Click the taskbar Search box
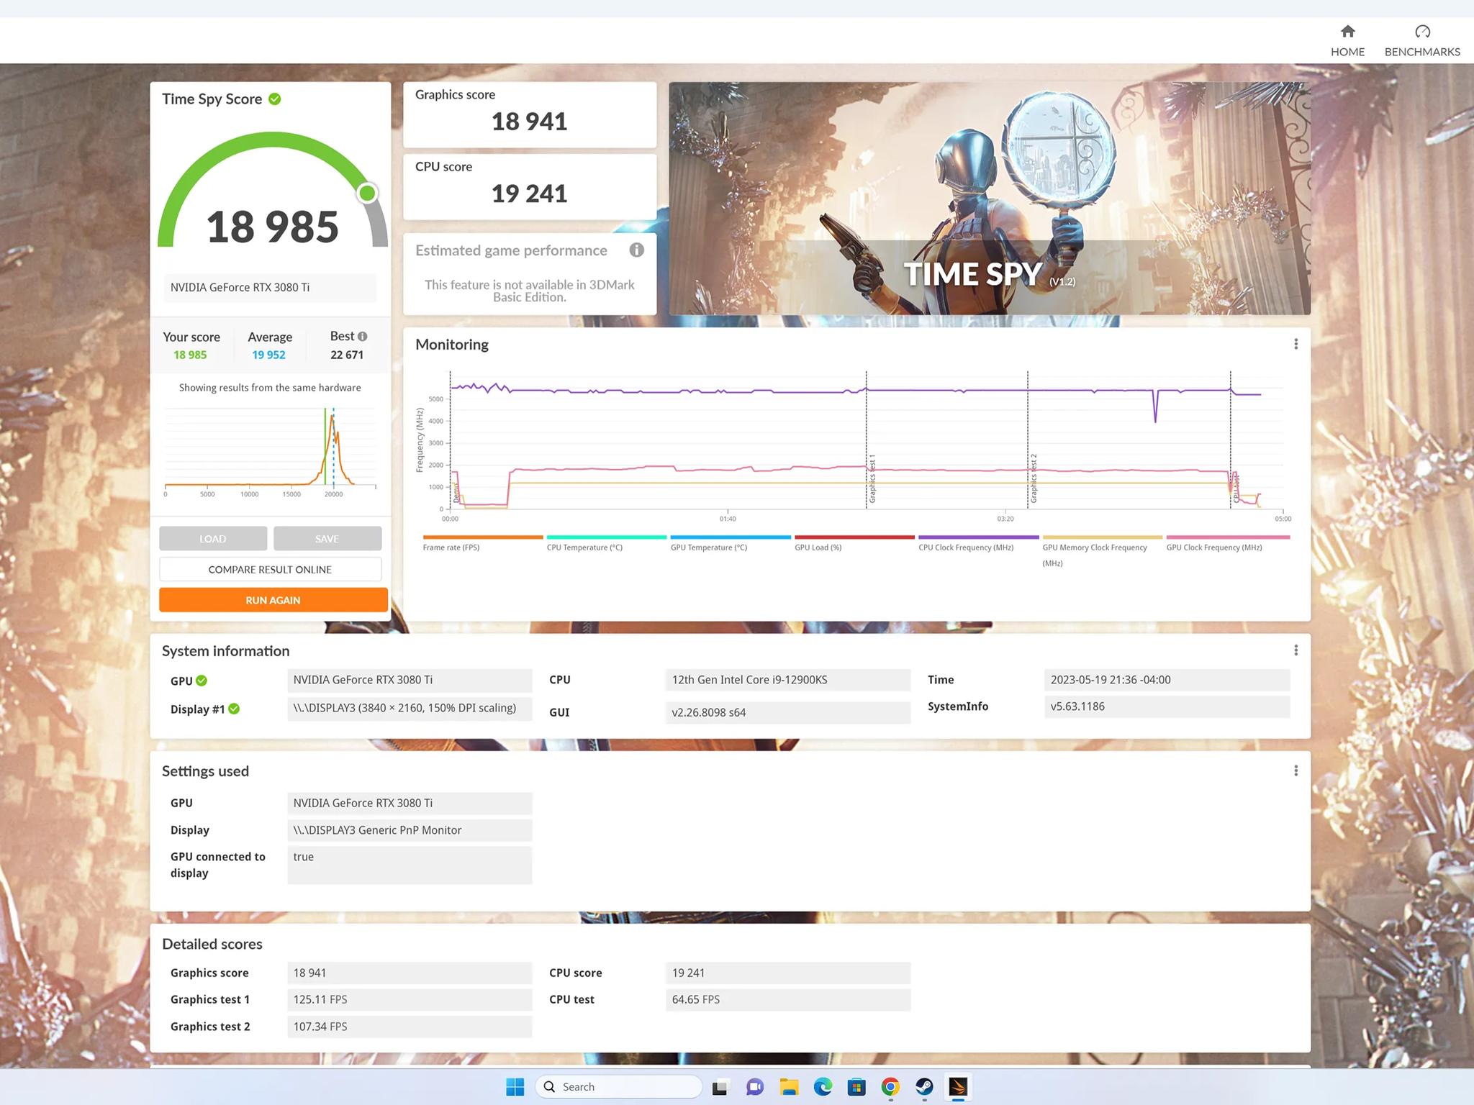 [619, 1086]
